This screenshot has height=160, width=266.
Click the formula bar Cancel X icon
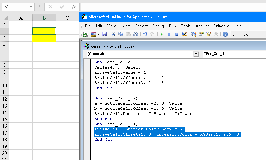pos(50,7)
